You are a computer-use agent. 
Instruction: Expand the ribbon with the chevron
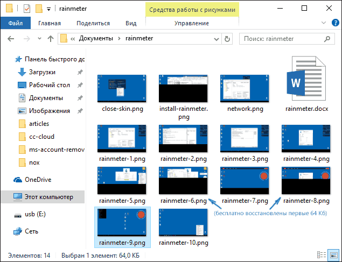point(324,23)
